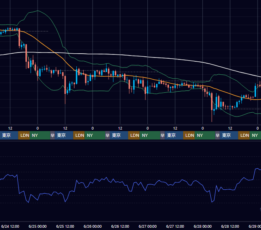Click the NY session block for 6/25
The height and width of the screenshot is (230, 261).
point(95,135)
